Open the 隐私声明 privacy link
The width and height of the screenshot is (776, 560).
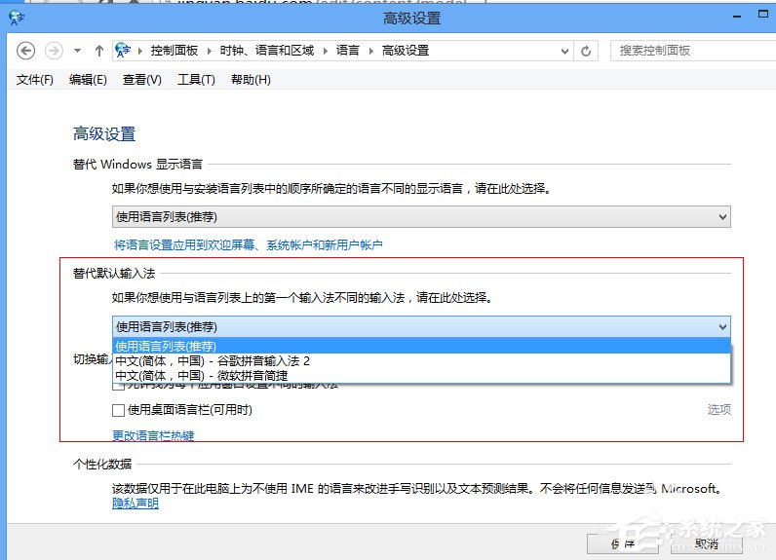(x=136, y=504)
